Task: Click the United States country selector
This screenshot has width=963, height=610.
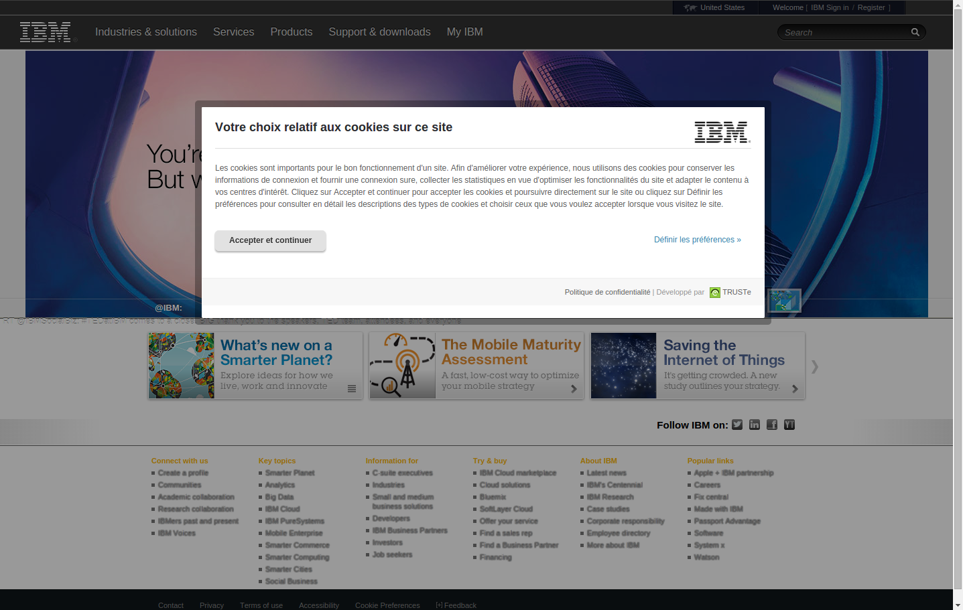Action: click(715, 7)
